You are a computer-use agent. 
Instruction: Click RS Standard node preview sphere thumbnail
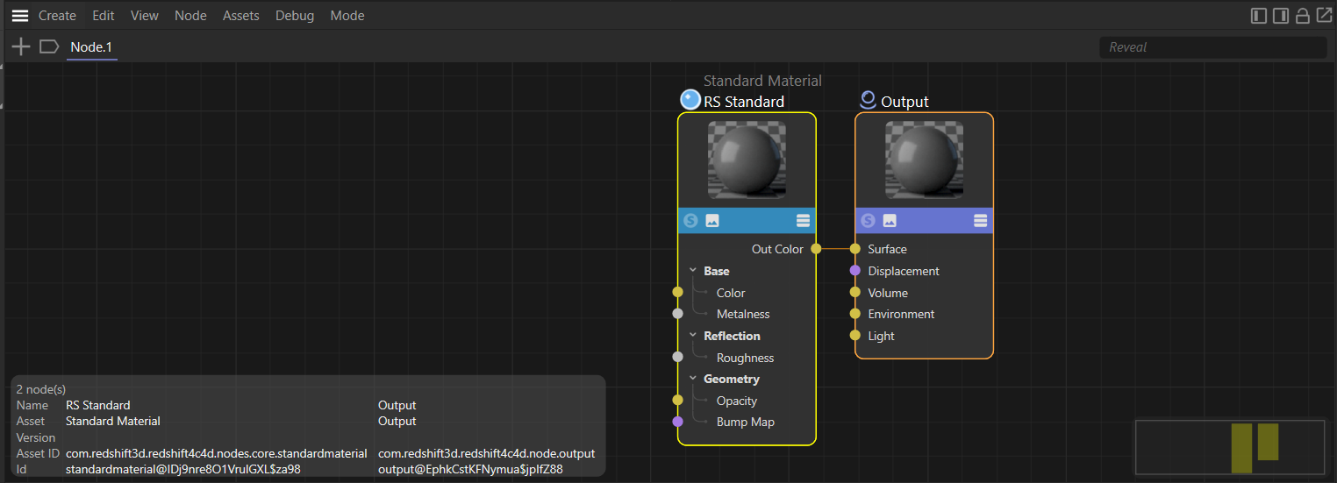tap(747, 160)
